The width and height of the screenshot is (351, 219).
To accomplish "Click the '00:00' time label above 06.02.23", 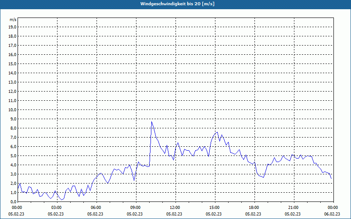I will [333, 208].
